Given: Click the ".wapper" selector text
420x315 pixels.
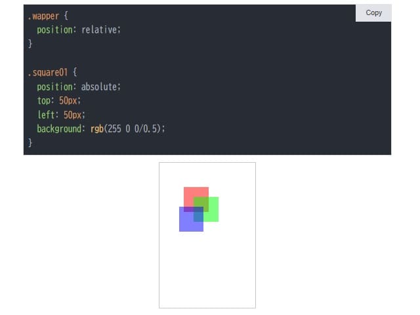Looking at the screenshot, I should pos(43,16).
